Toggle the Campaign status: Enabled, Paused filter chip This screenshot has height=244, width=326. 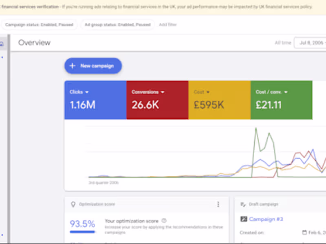pyautogui.click(x=39, y=25)
